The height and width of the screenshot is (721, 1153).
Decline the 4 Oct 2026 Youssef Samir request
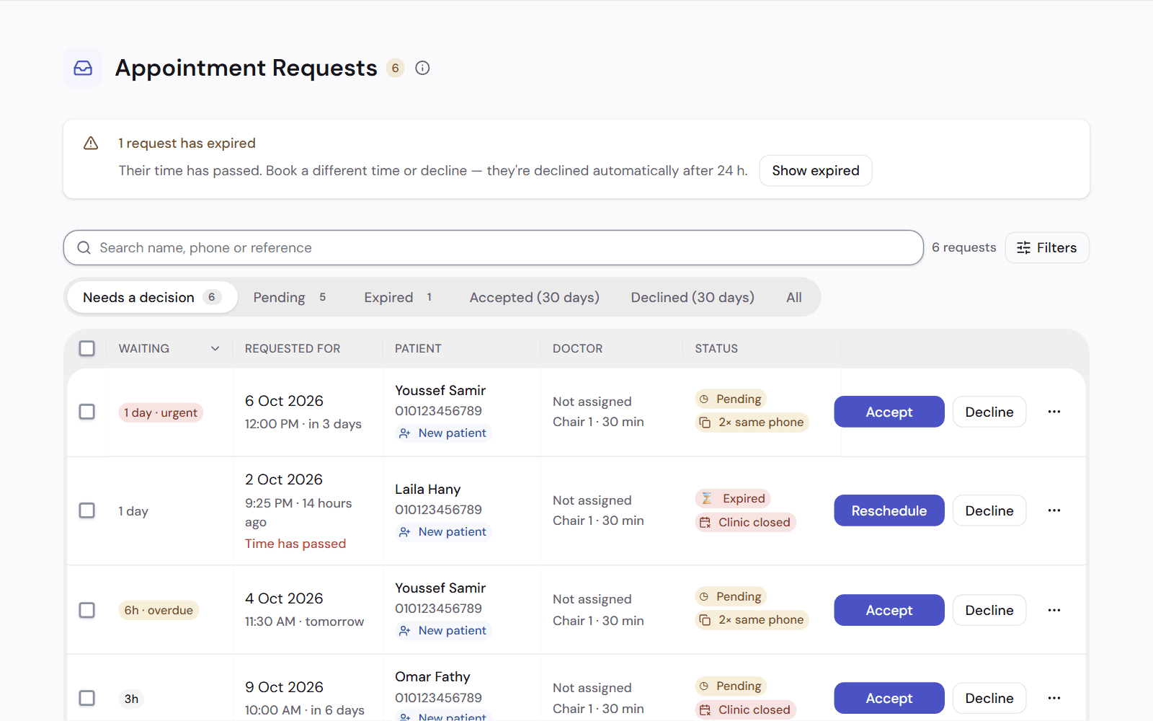coord(989,610)
